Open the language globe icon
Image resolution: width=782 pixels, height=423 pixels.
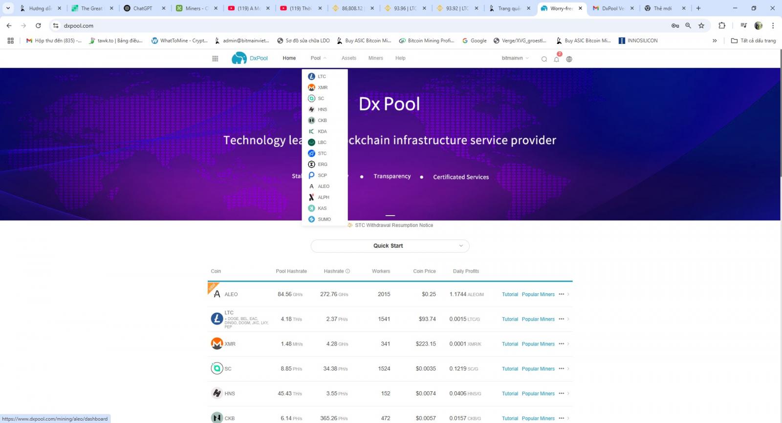pos(569,59)
